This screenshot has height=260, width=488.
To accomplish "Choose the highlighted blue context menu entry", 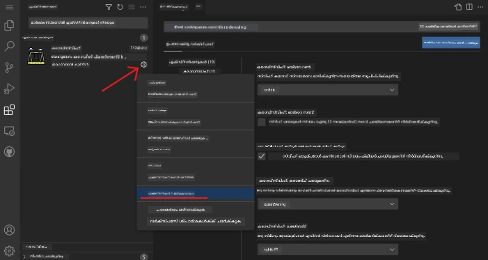I will coord(196,194).
